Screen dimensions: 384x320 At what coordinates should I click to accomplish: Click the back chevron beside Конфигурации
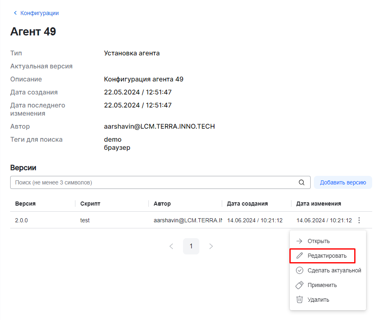(15, 13)
